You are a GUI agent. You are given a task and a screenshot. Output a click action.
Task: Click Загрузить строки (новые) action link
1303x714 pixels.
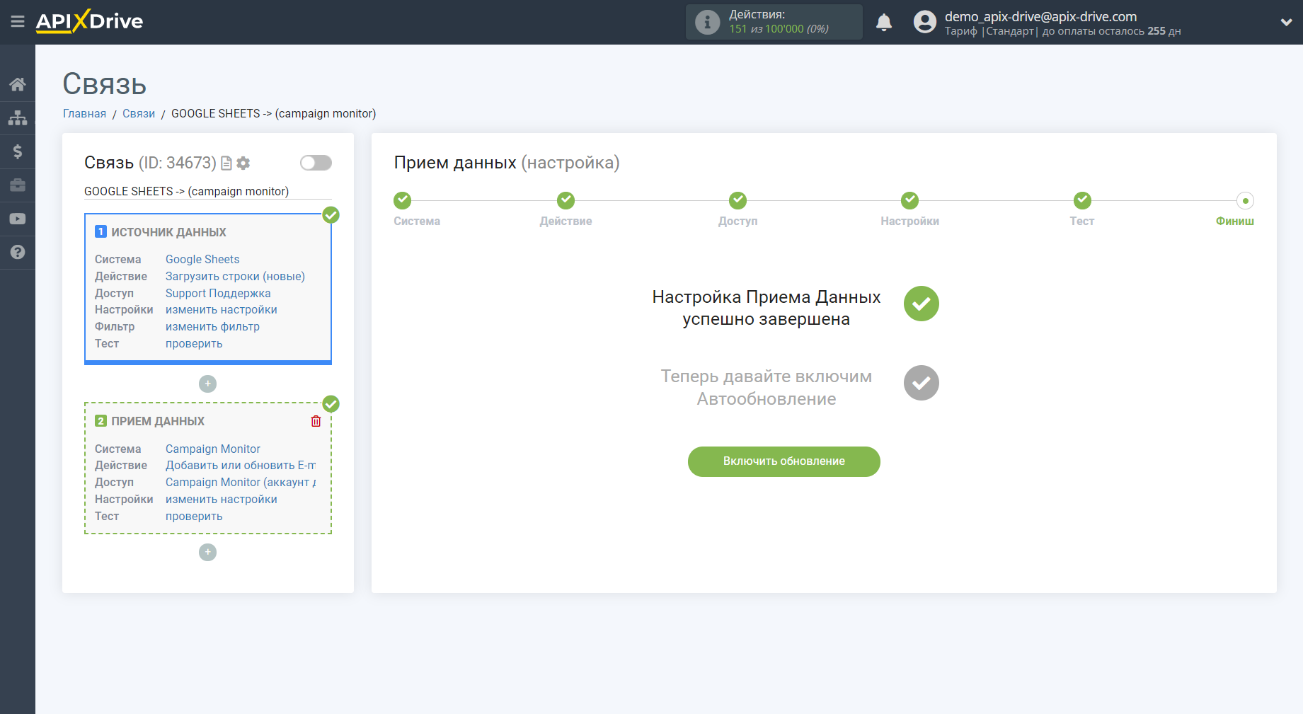tap(235, 276)
